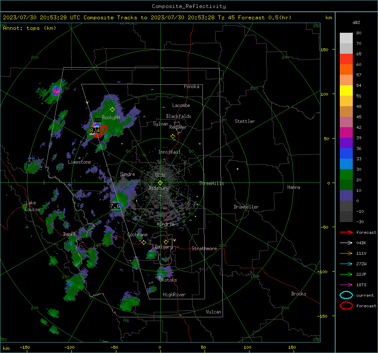
Task: Click the asterisk marker above Limestone
Action: click(x=79, y=158)
